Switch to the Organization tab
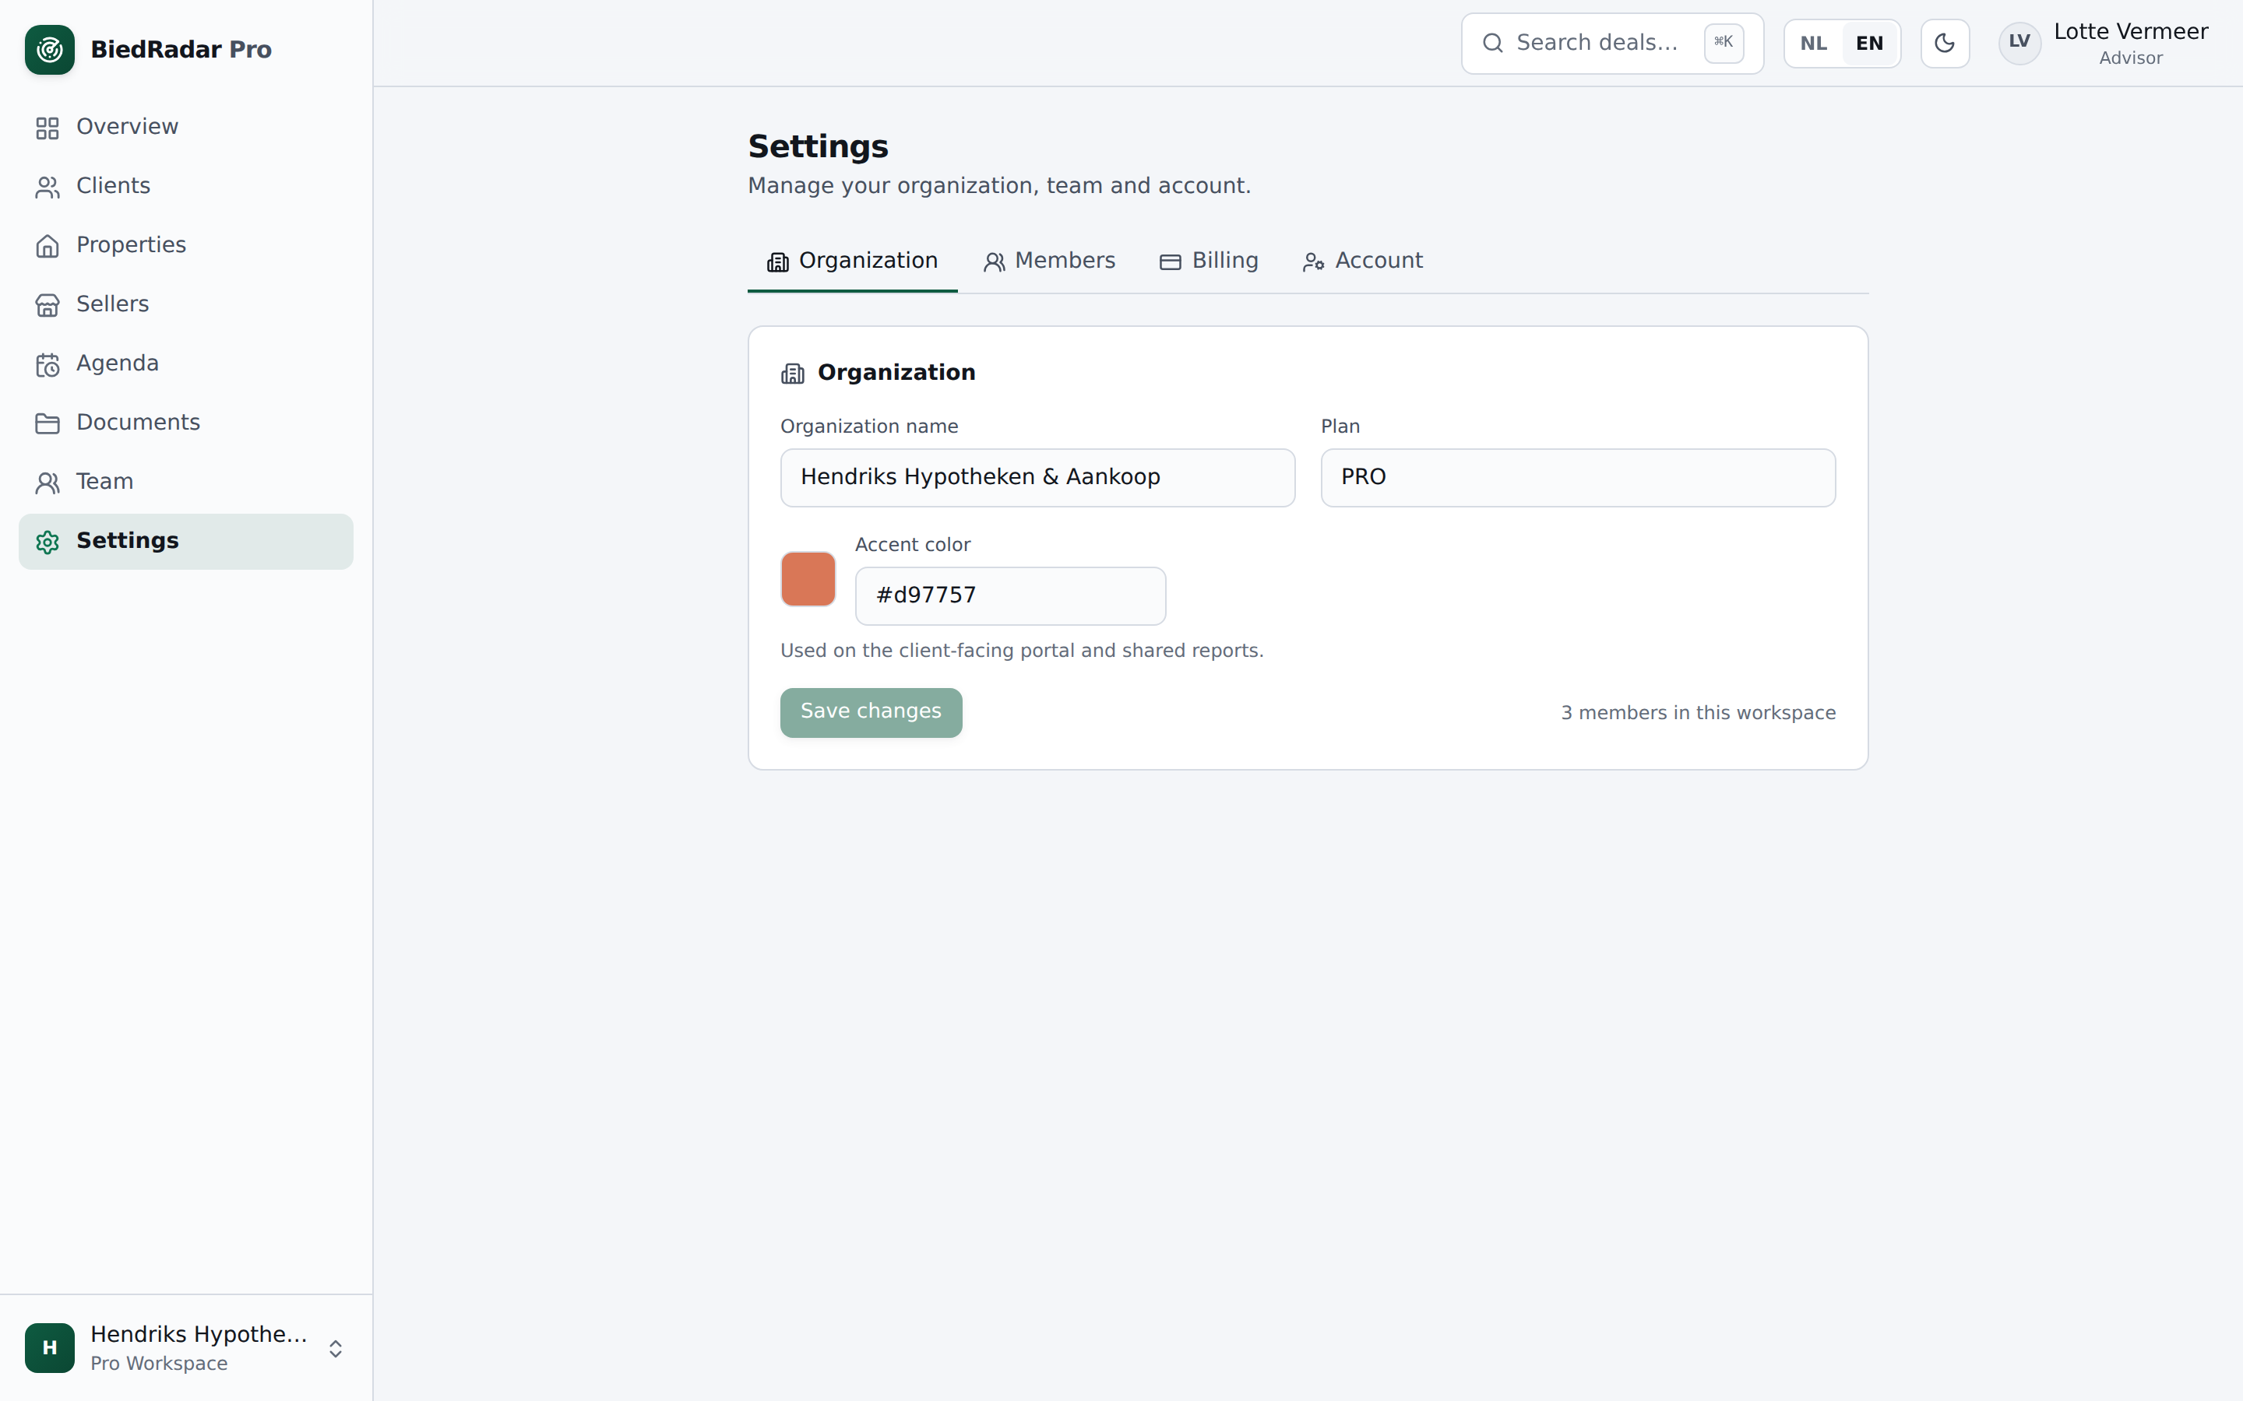 852,262
